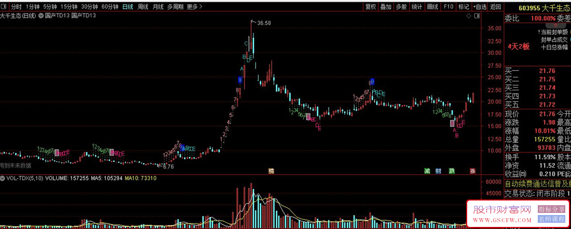The width and height of the screenshot is (571, 229).
Task: Switch to the 月线 monthly chart
Action: [158, 7]
